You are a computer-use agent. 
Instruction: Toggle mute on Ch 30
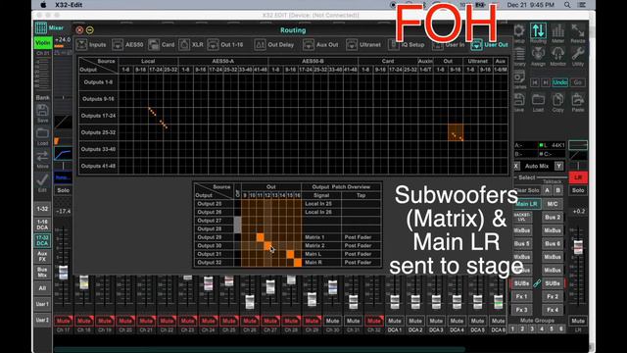pos(332,321)
